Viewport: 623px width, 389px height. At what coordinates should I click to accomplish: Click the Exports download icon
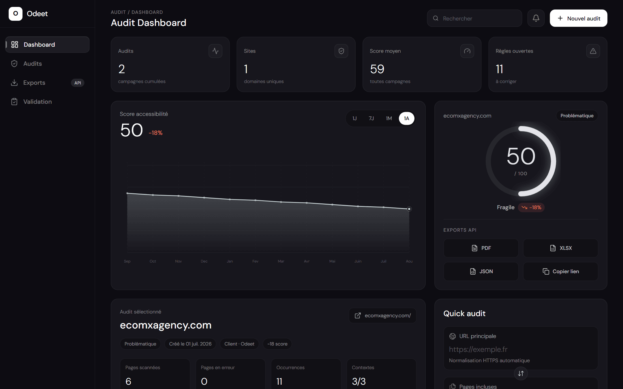tap(14, 83)
